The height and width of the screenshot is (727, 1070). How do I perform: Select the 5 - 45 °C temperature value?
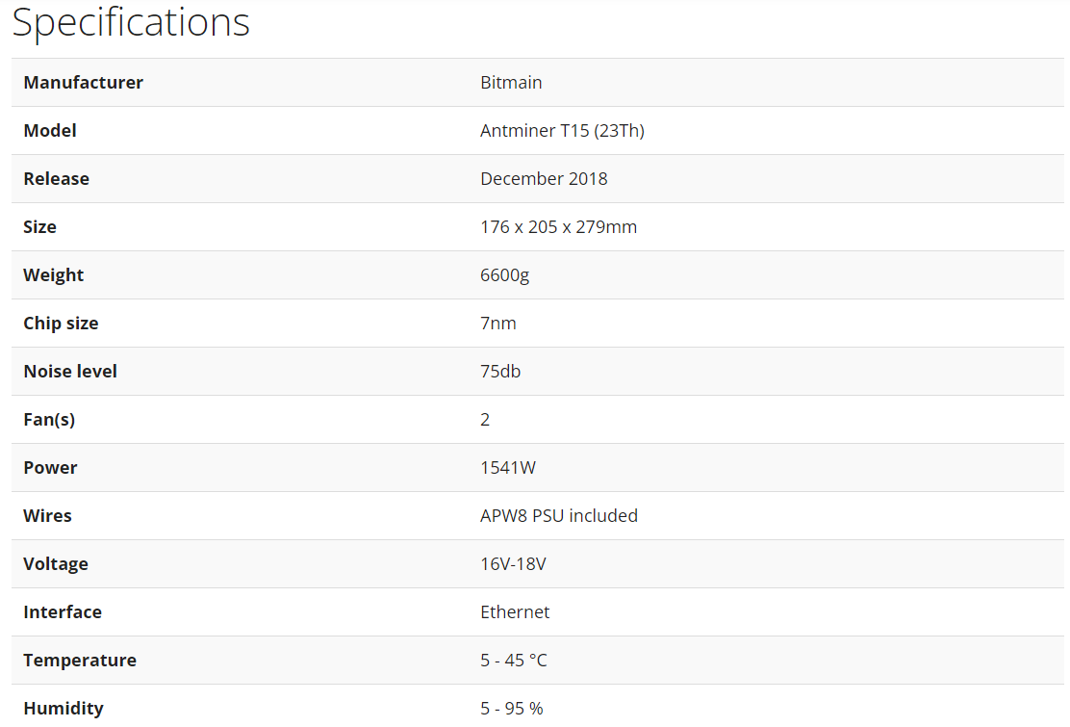click(x=513, y=661)
